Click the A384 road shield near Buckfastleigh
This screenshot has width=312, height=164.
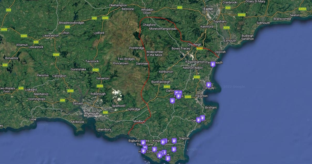click(167, 87)
